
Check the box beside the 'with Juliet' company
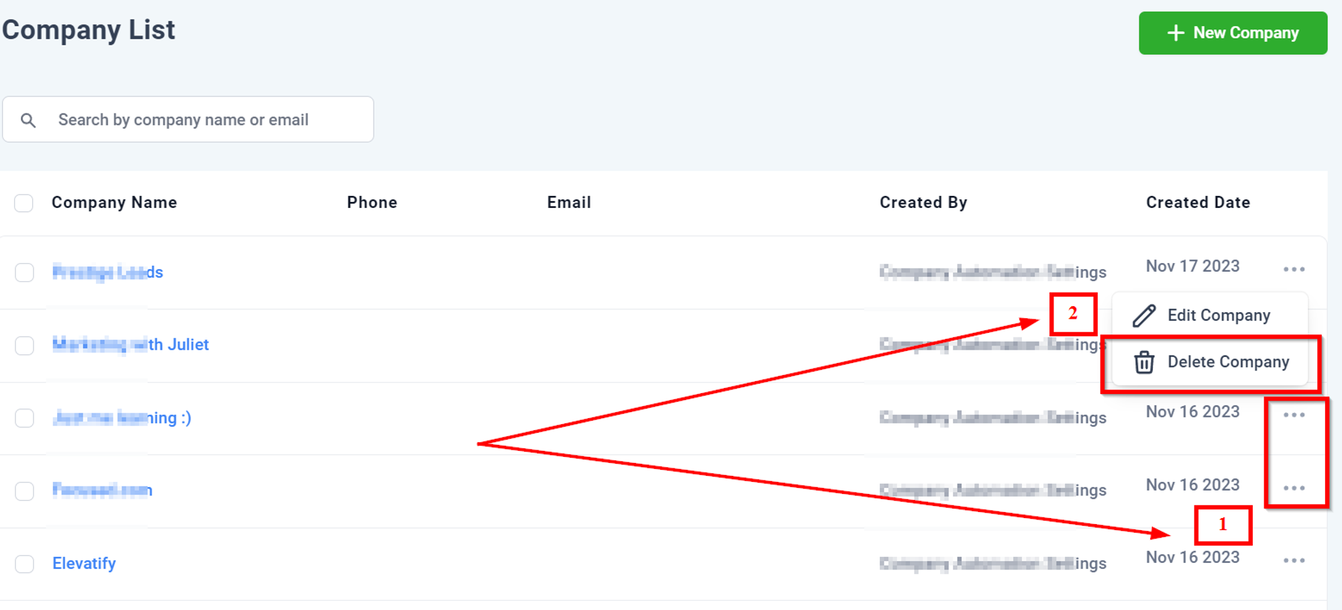tap(24, 346)
